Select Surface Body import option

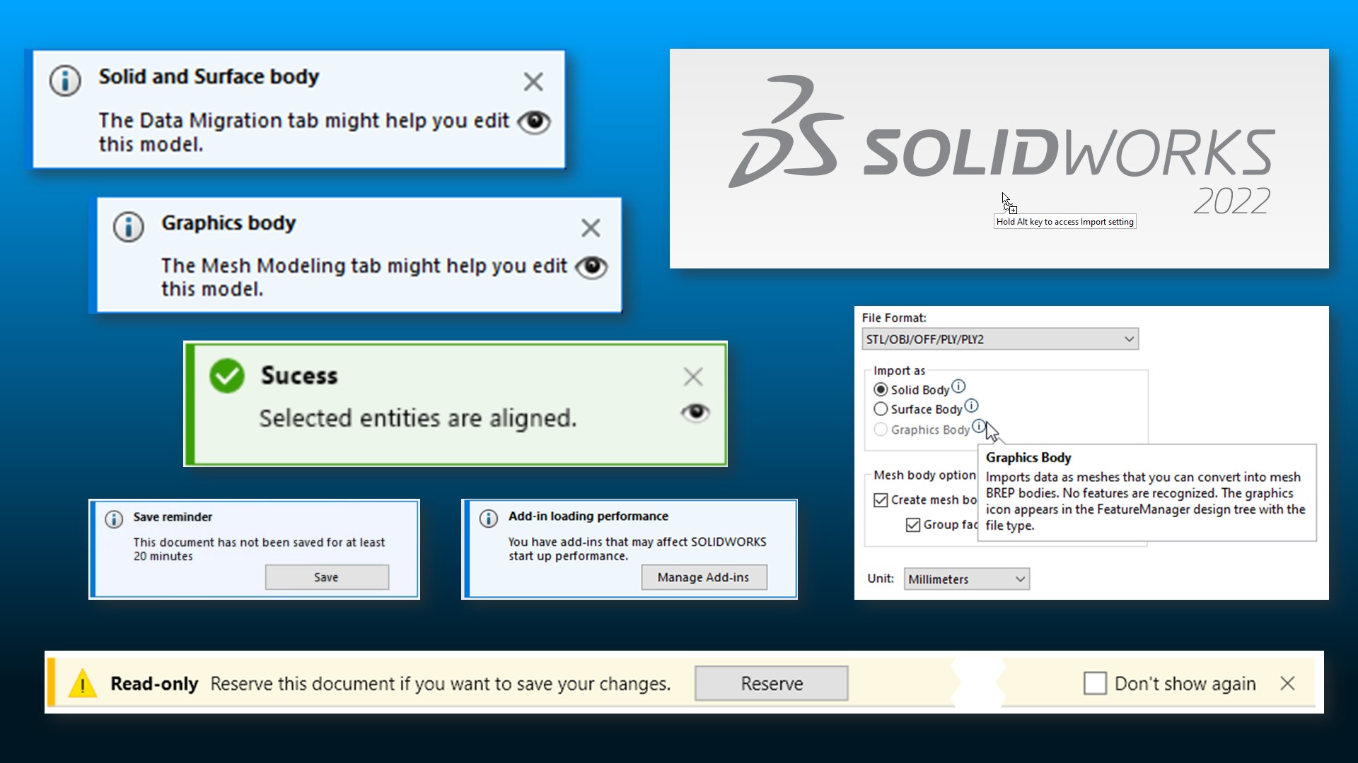[881, 409]
